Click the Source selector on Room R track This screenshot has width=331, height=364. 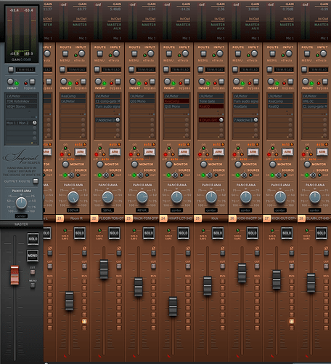[x=71, y=175]
